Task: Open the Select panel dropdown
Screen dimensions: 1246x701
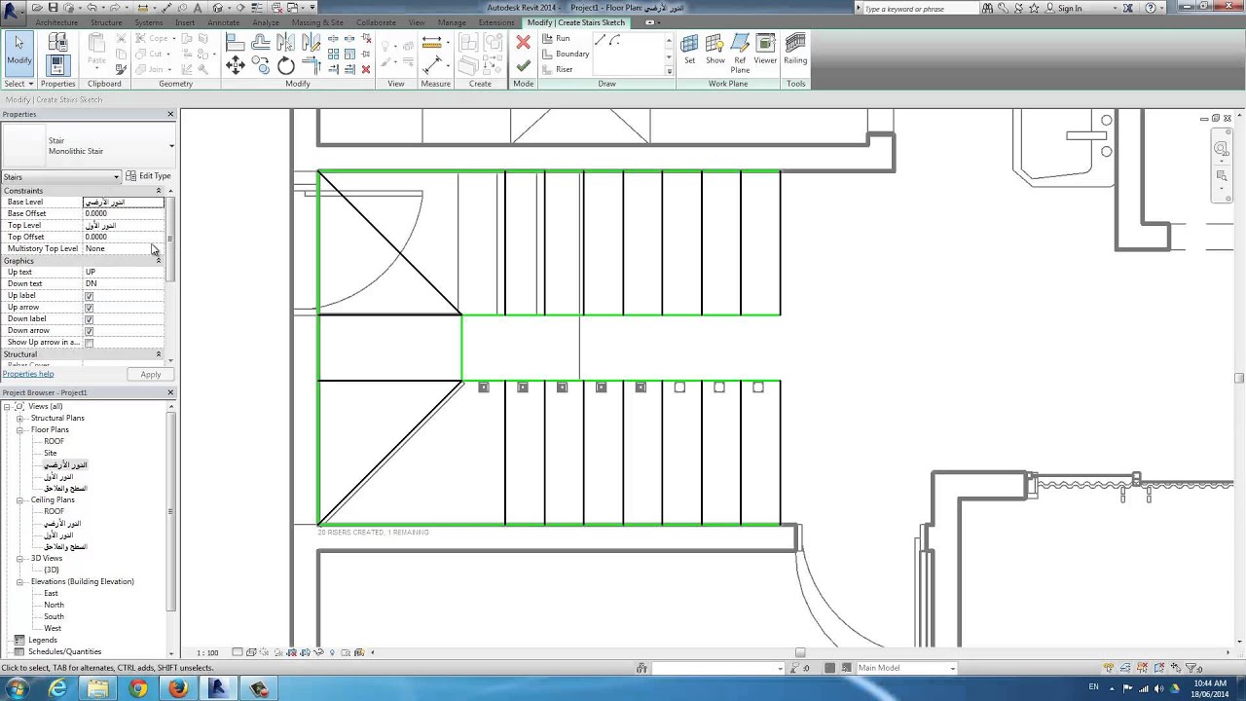Action: [19, 84]
